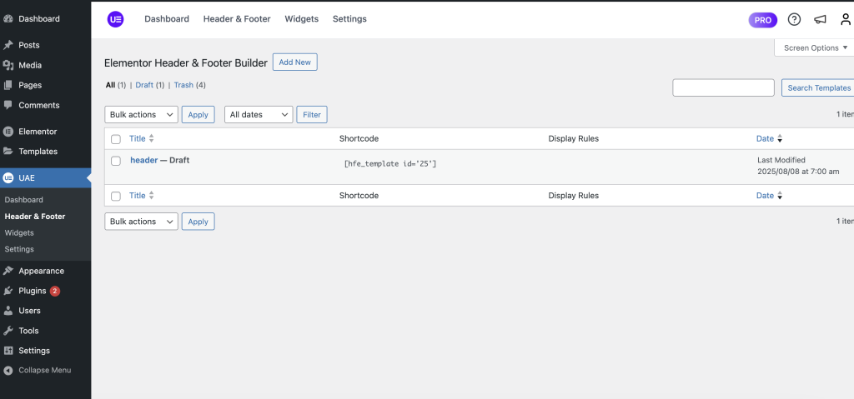Click the Appearance brush icon
The image size is (854, 399).
click(8, 271)
